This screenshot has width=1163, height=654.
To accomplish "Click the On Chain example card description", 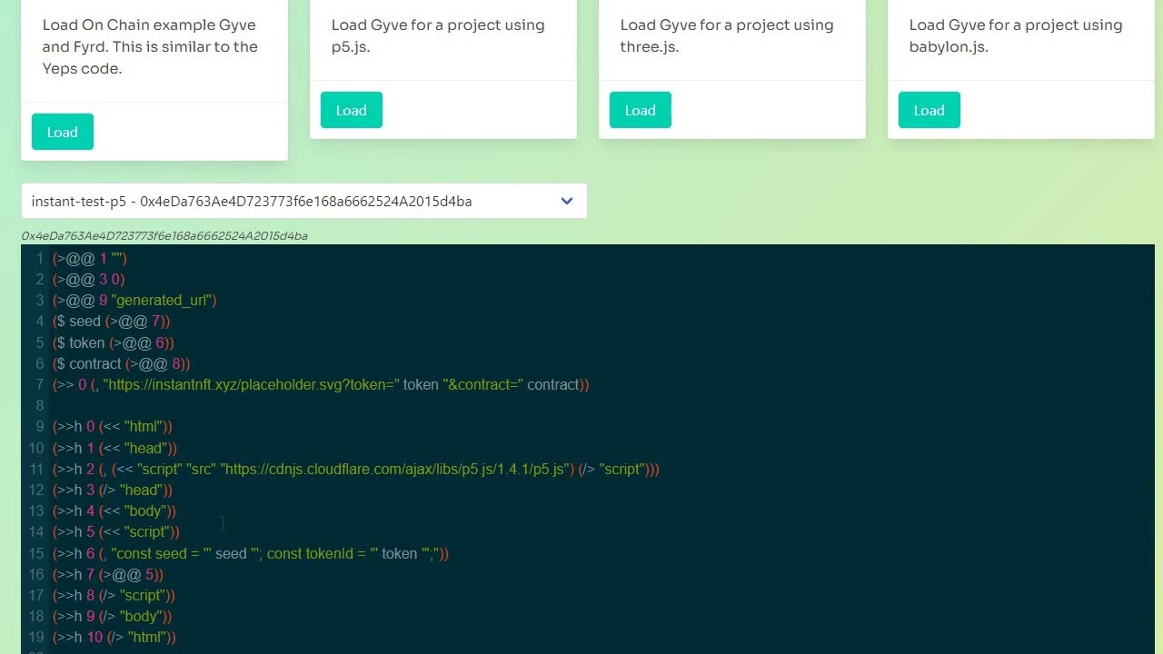I will pos(151,46).
